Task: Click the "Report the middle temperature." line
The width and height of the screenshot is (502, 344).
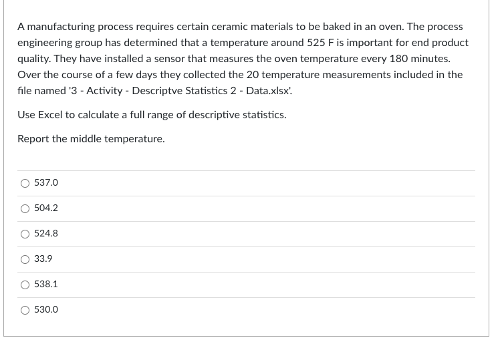Action: (91, 139)
